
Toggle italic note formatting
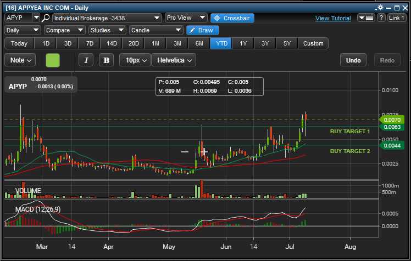pos(86,60)
